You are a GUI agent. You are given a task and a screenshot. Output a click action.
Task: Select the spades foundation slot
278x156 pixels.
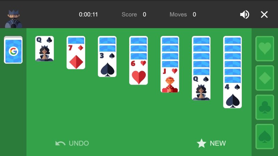pos(265,137)
